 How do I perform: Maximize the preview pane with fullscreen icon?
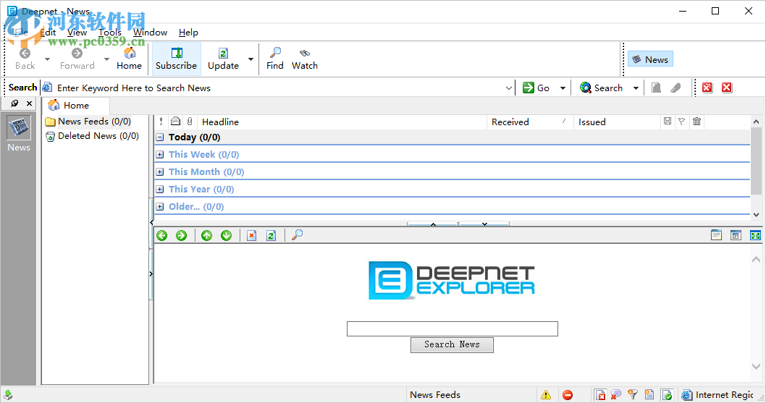click(755, 235)
